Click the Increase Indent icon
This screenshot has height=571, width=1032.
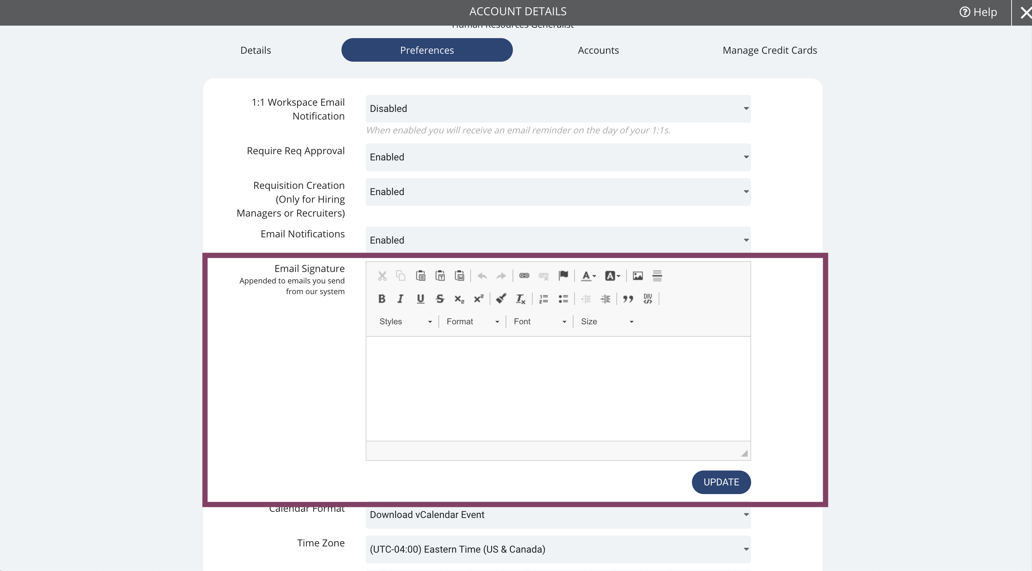tap(605, 299)
